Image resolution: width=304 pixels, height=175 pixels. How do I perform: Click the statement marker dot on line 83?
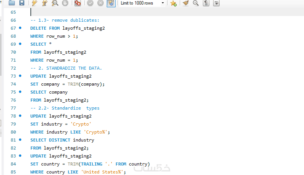[20, 156]
